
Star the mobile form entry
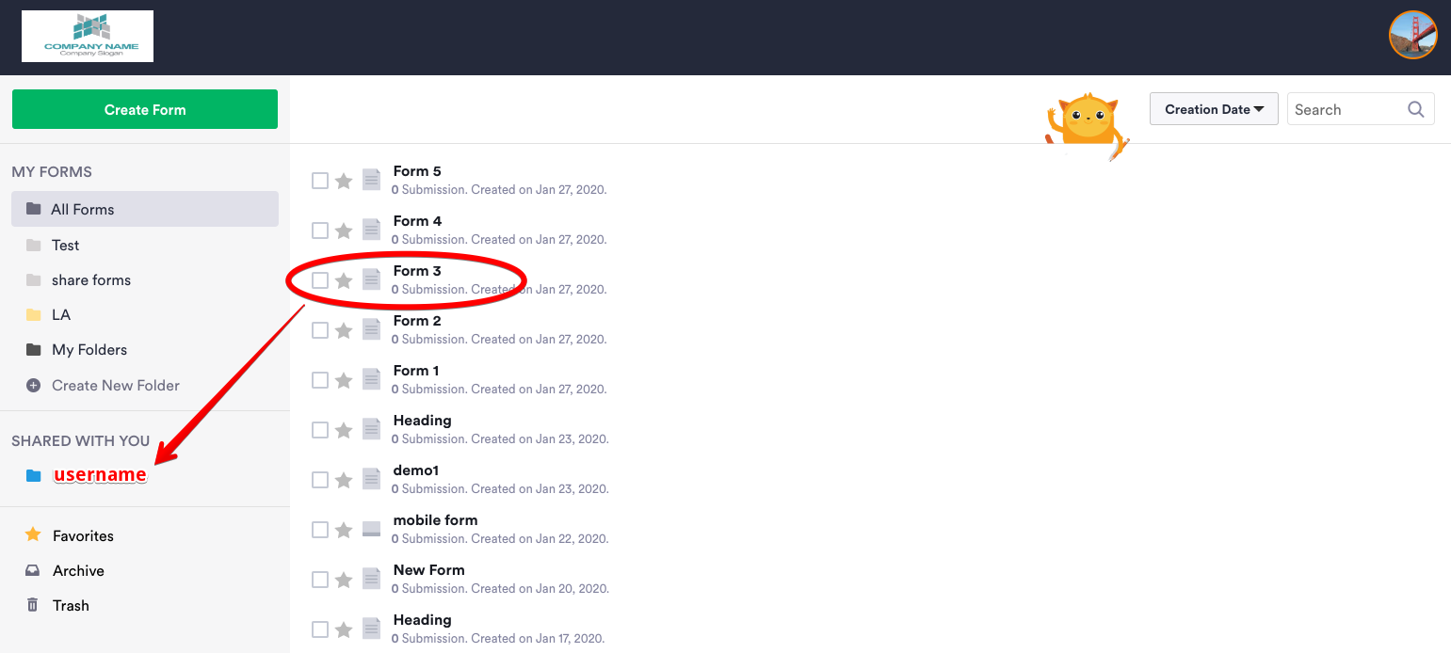pyautogui.click(x=344, y=530)
